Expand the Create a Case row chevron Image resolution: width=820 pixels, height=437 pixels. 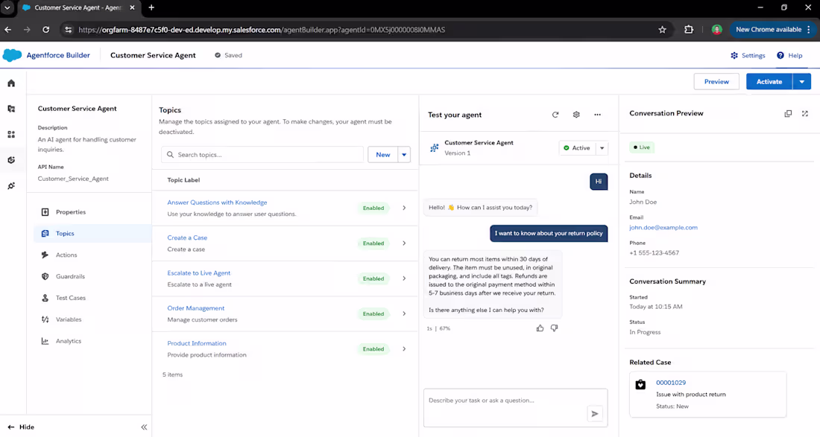click(x=404, y=243)
